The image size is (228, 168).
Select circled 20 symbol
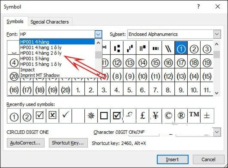click(x=14, y=77)
